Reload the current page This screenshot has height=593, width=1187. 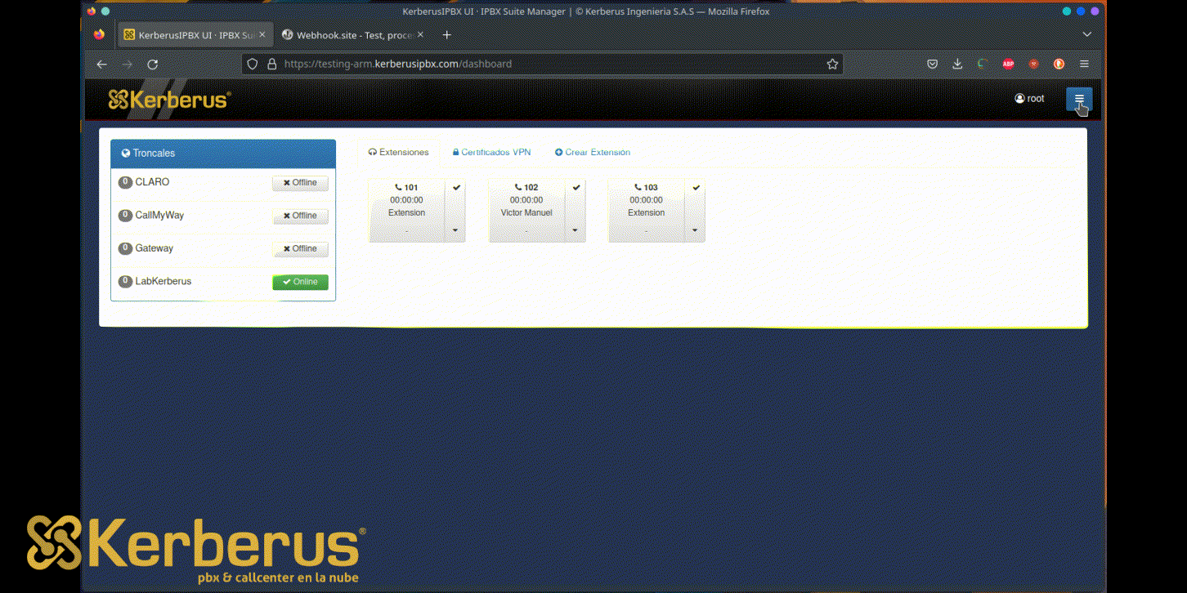point(152,64)
